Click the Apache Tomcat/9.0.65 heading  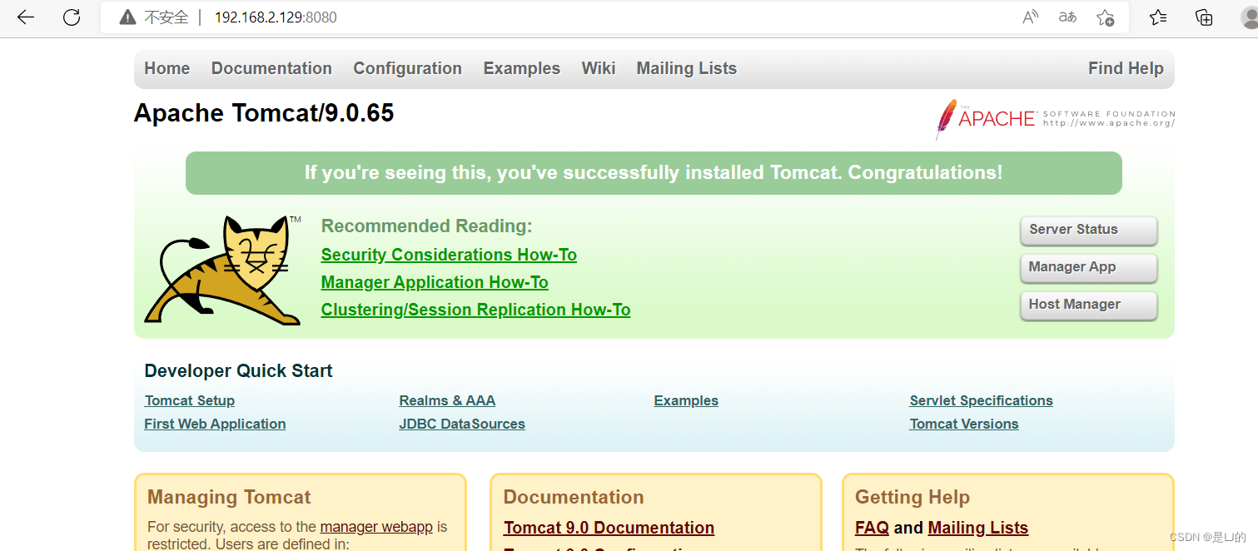pyautogui.click(x=264, y=113)
